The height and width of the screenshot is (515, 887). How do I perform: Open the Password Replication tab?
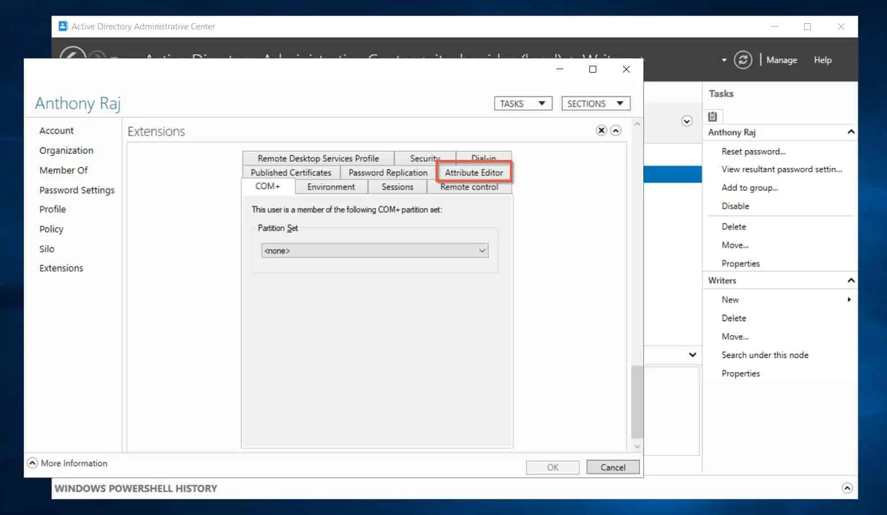coord(388,172)
